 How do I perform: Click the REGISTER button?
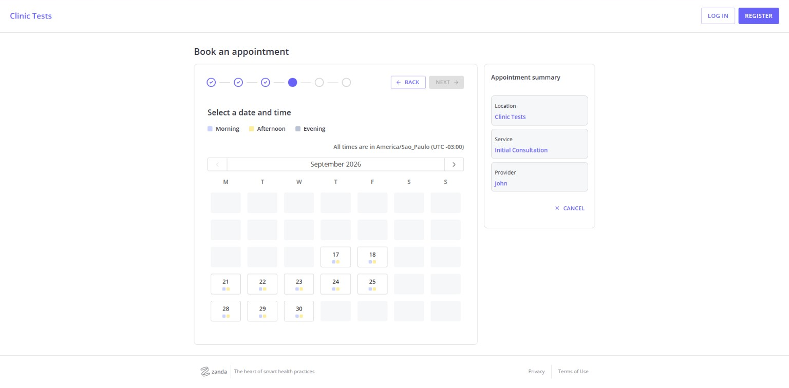[x=758, y=16]
